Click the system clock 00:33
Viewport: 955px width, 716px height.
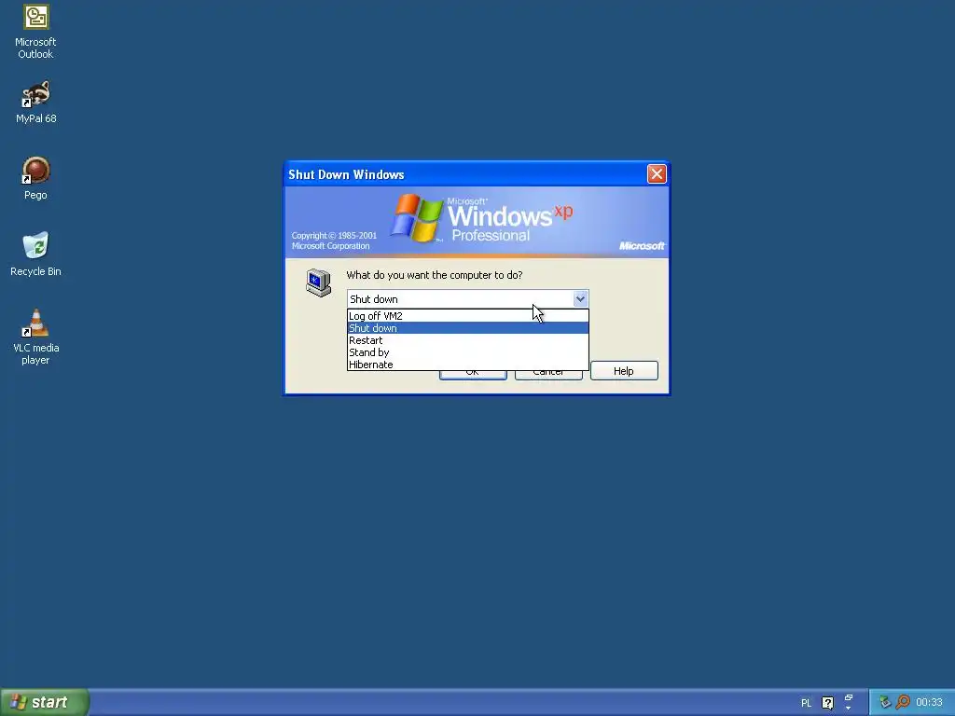click(929, 703)
